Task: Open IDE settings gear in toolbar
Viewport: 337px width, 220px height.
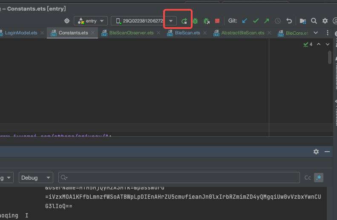Action: [x=325, y=21]
